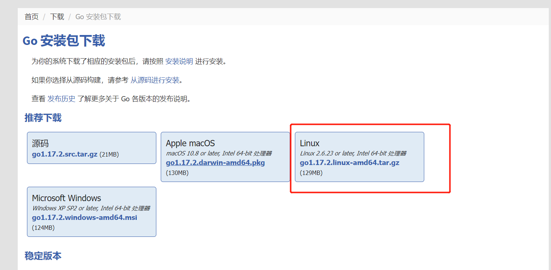Click the 稳定版本 section heading

pyautogui.click(x=43, y=256)
